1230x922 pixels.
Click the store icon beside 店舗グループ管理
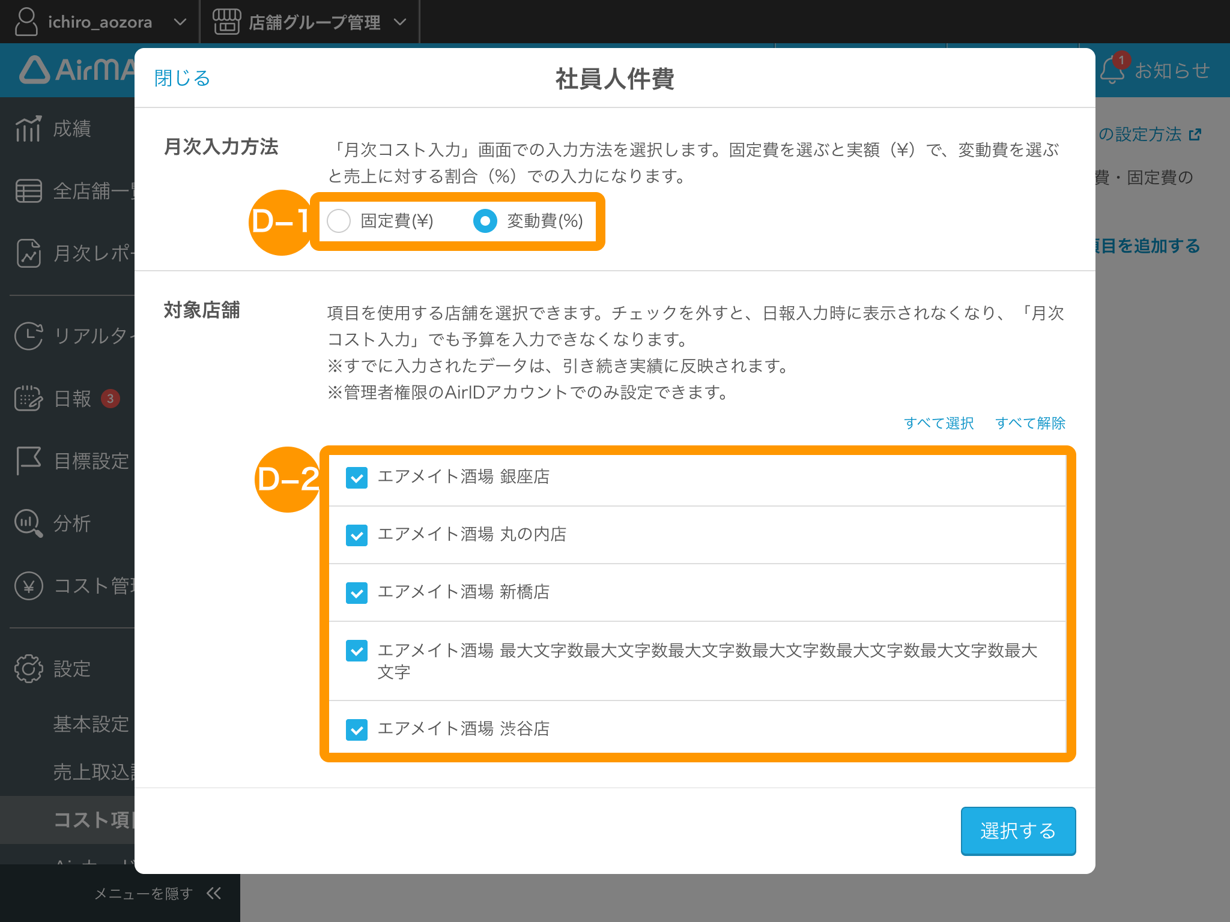[x=226, y=22]
